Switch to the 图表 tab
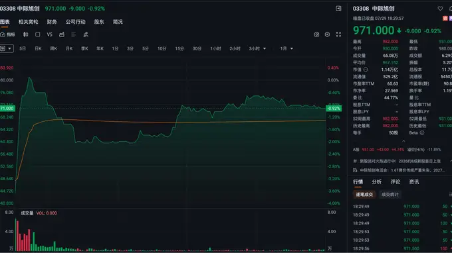Screen dimensions: 452x253 (5, 22)
